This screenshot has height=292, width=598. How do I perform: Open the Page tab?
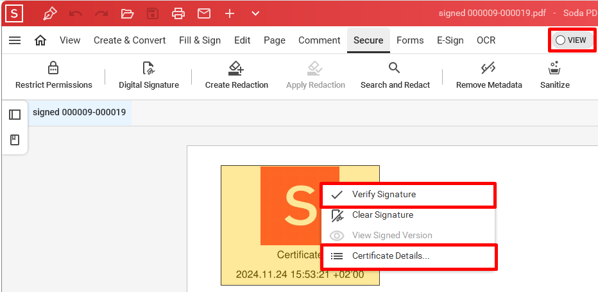pyautogui.click(x=275, y=40)
